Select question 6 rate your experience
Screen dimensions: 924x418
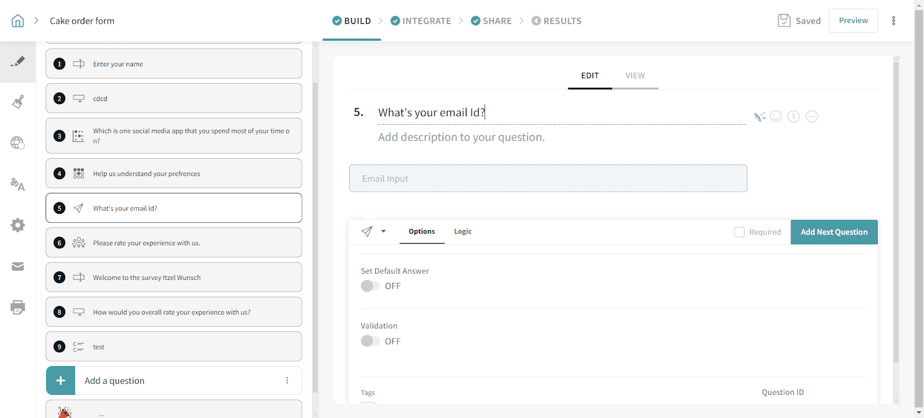pyautogui.click(x=173, y=243)
